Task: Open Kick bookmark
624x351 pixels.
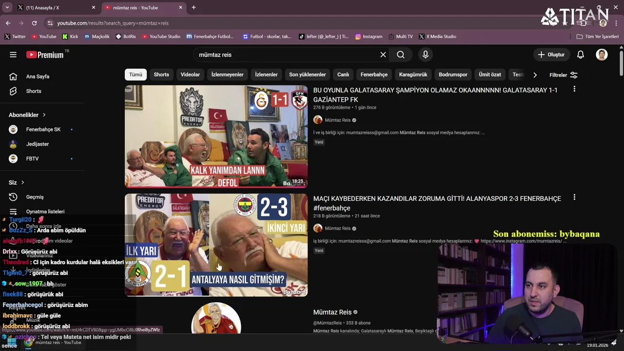Action: pos(70,37)
